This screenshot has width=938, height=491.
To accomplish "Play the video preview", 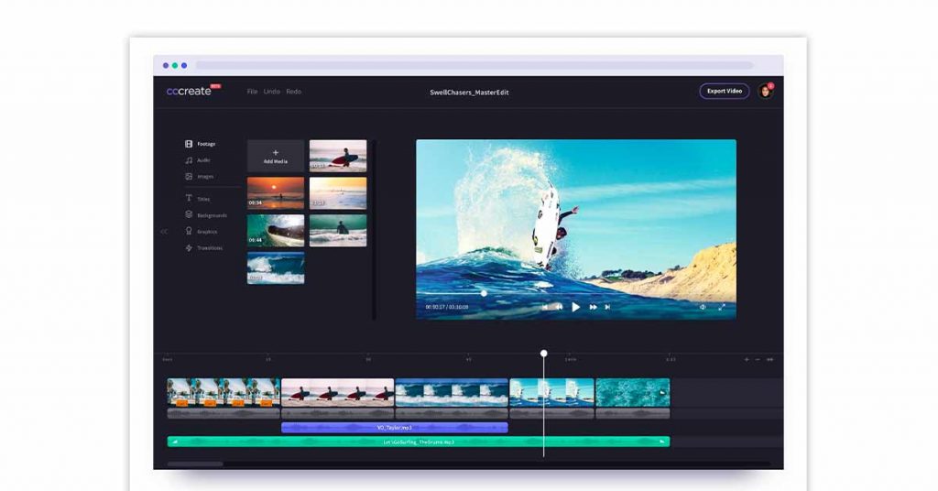I will (575, 308).
